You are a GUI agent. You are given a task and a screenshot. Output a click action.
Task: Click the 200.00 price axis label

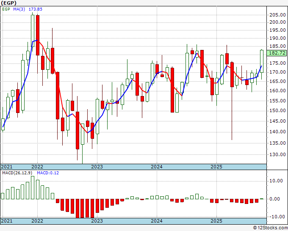[x=277, y=22]
